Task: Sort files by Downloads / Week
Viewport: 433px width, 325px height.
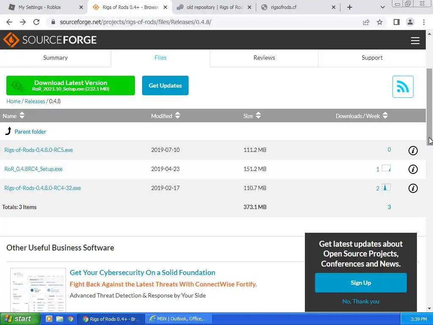Action: pos(362,116)
